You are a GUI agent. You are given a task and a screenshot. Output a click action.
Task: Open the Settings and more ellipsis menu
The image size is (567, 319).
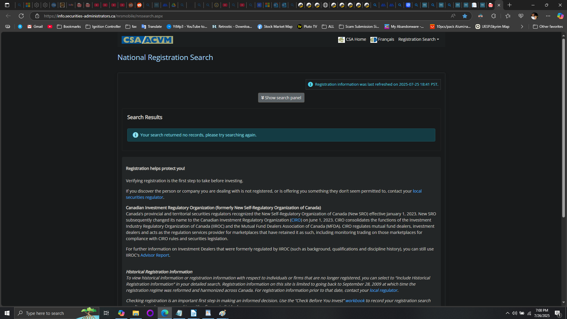point(548,16)
